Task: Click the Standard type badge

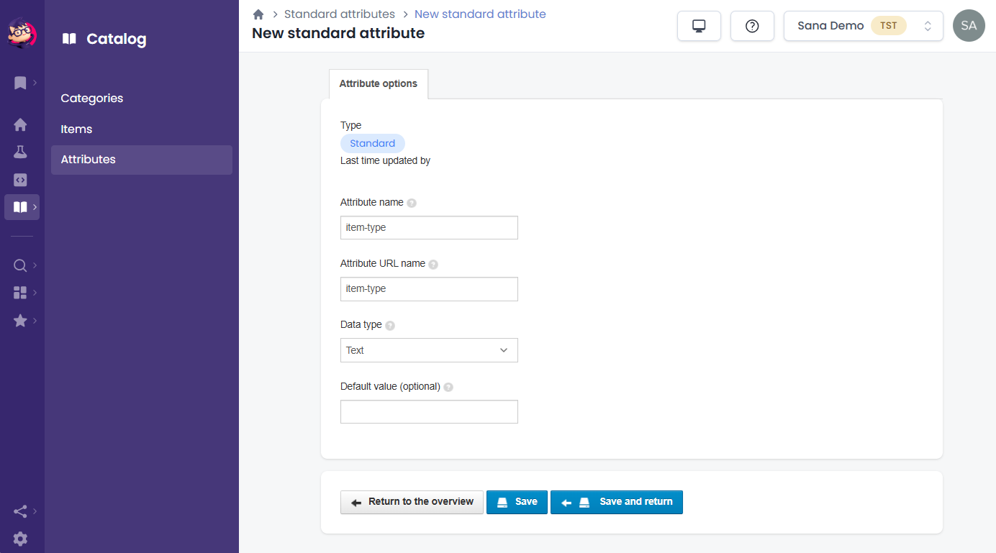Action: pos(373,143)
